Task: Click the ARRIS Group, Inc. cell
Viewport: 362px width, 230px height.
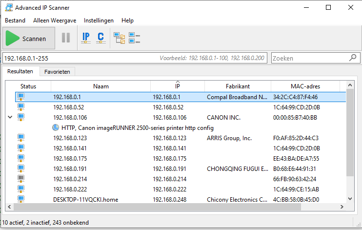Action: (229, 138)
